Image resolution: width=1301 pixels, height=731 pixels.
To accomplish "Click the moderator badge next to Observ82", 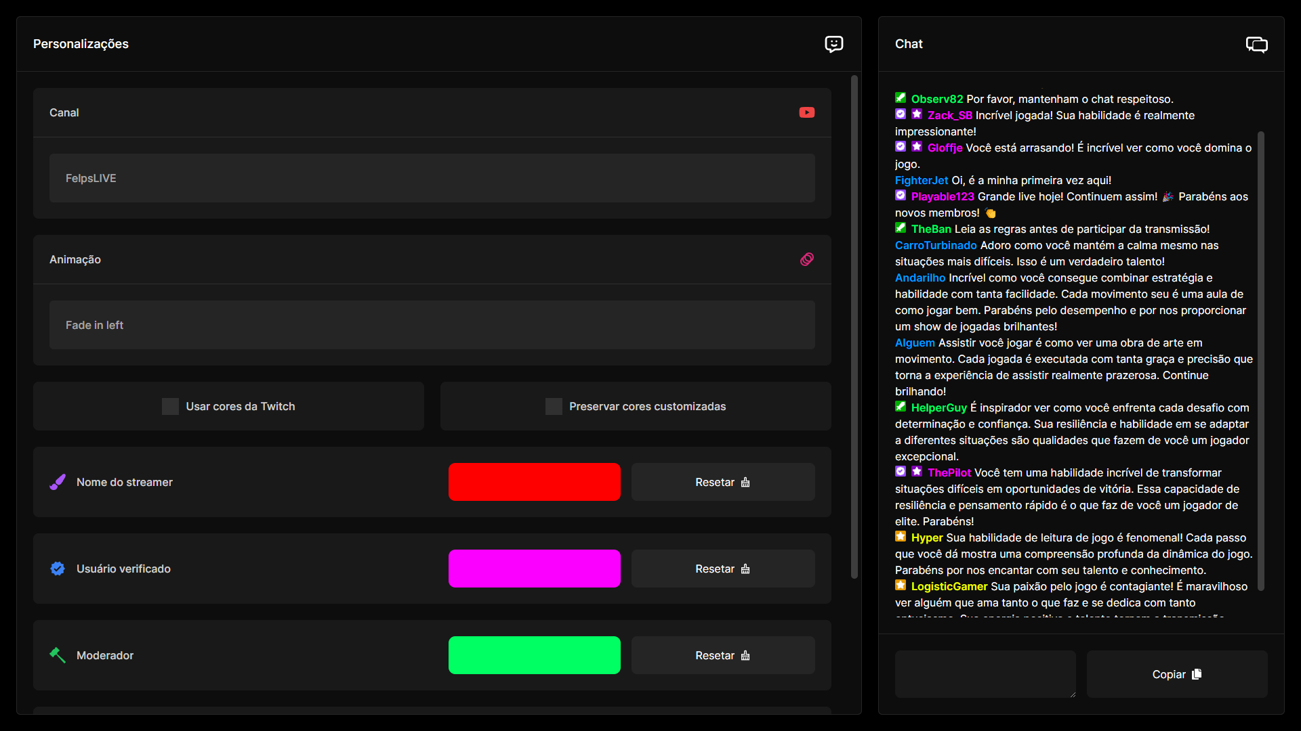I will [x=901, y=98].
